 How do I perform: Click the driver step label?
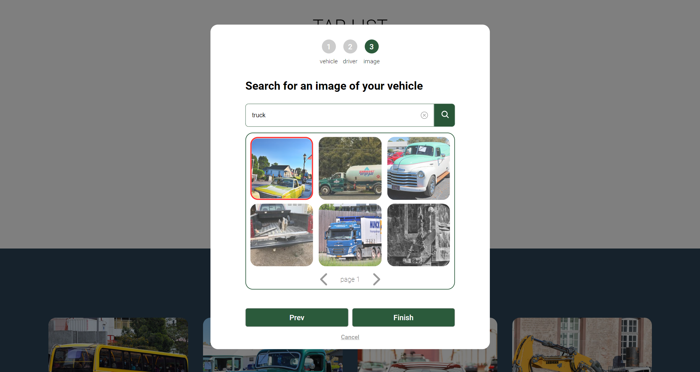(x=350, y=61)
